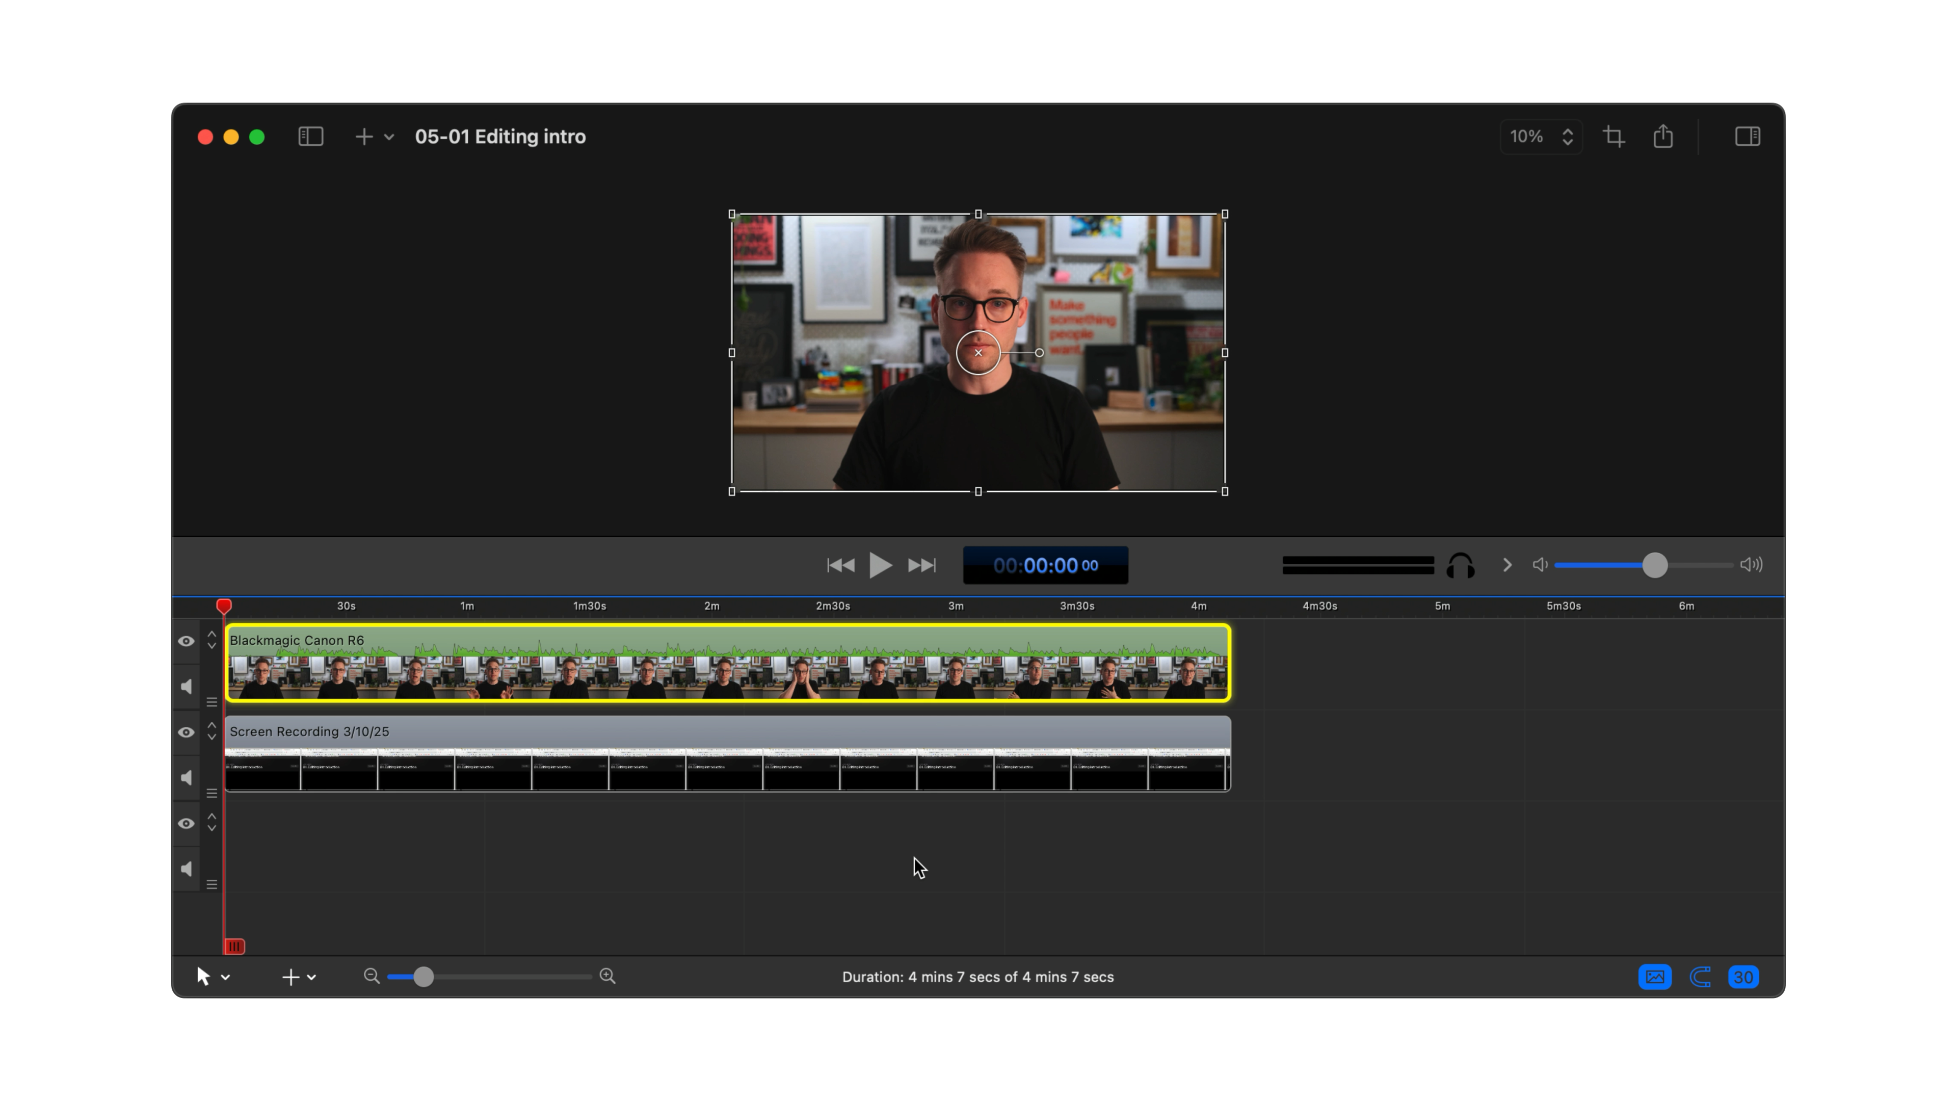Click the 05-01 Editing intro title
Image resolution: width=1957 pixels, height=1101 pixels.
[x=500, y=137]
